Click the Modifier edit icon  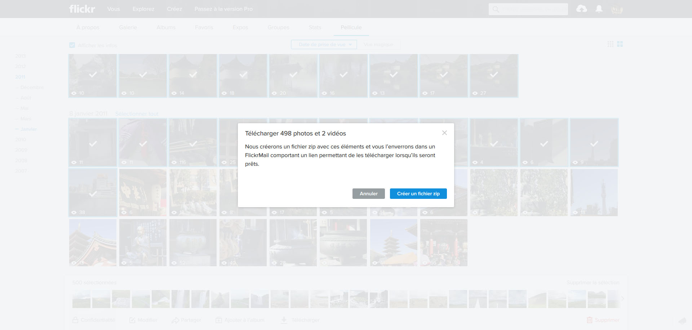tap(132, 320)
